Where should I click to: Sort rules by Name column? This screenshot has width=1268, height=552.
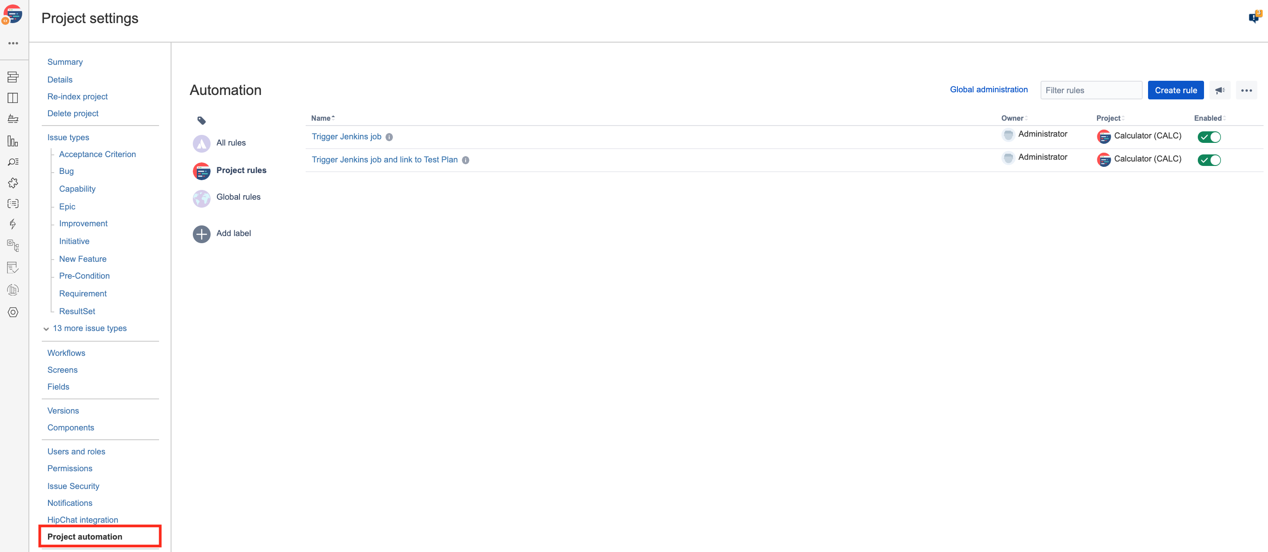323,118
